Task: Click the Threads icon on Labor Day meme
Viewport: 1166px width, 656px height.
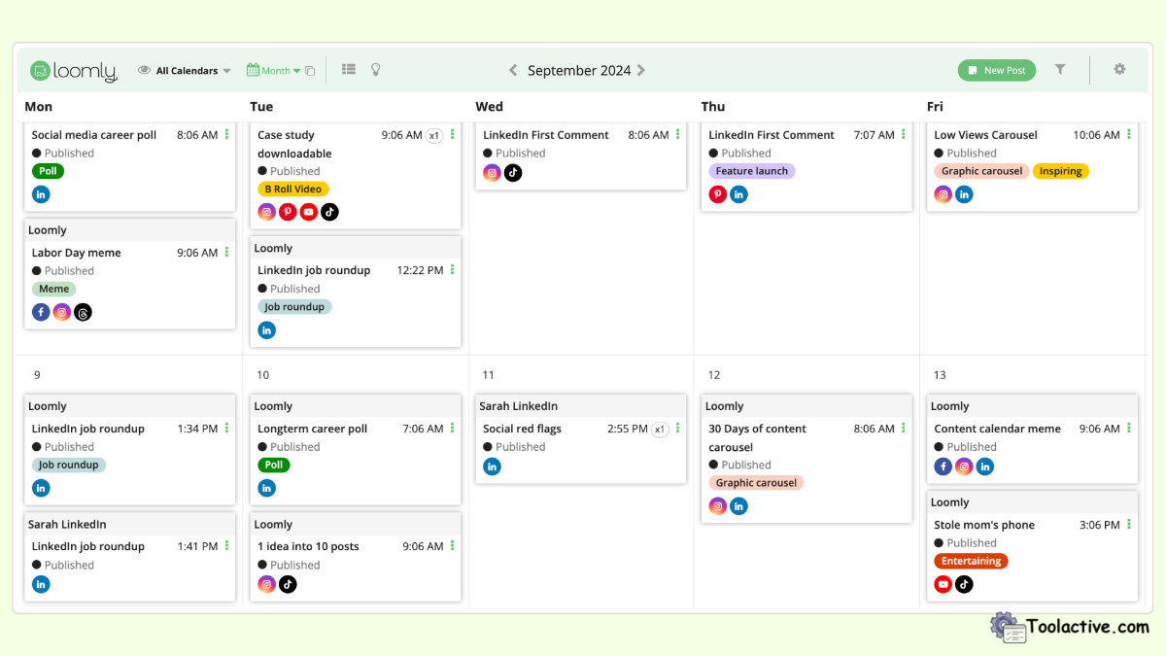Action: pyautogui.click(x=83, y=312)
